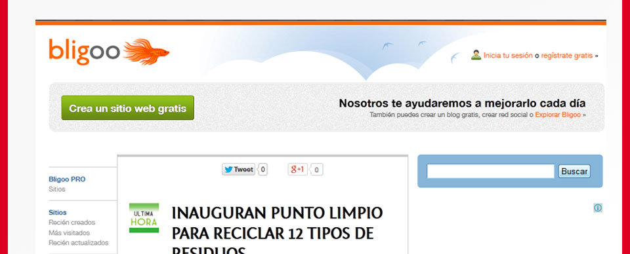Image resolution: width=630 pixels, height=254 pixels.
Task: Open the Recién creados sidebar link
Action: click(x=72, y=223)
